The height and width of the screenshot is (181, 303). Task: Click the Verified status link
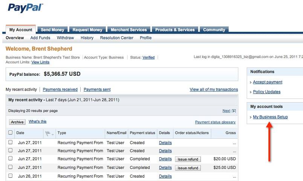coord(148,57)
